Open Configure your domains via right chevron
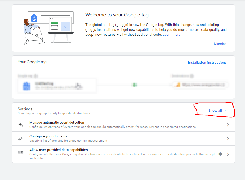Image resolution: width=245 pixels, height=180 pixels. [x=228, y=139]
